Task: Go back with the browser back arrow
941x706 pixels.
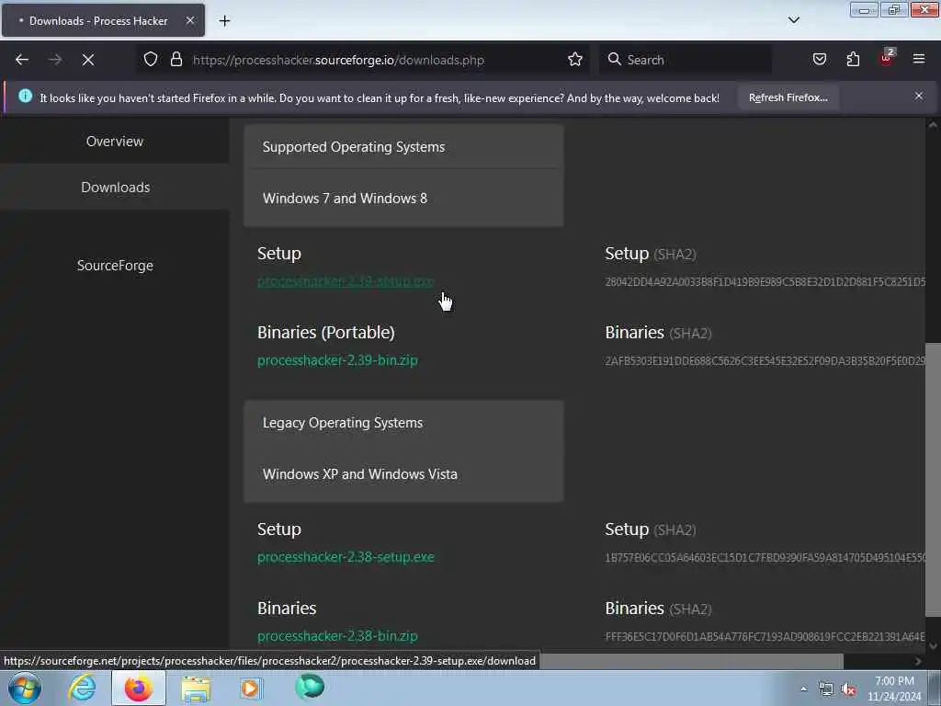Action: tap(22, 60)
